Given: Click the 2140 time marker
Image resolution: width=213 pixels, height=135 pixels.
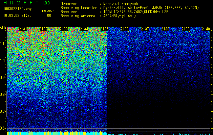Looking at the screenshot, I should click(x=206, y=29).
